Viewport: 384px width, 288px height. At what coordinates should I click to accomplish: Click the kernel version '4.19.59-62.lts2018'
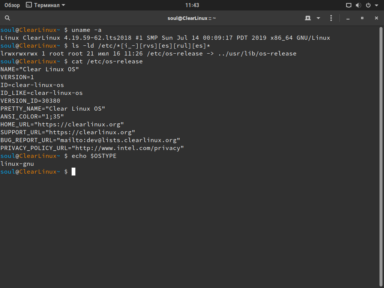(98, 38)
